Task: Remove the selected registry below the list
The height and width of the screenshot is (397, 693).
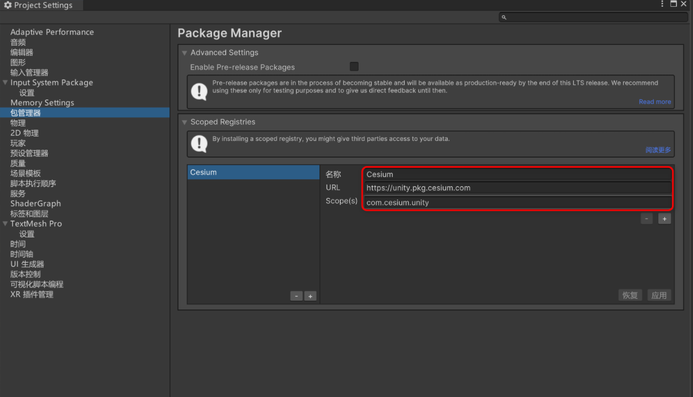Action: 296,296
